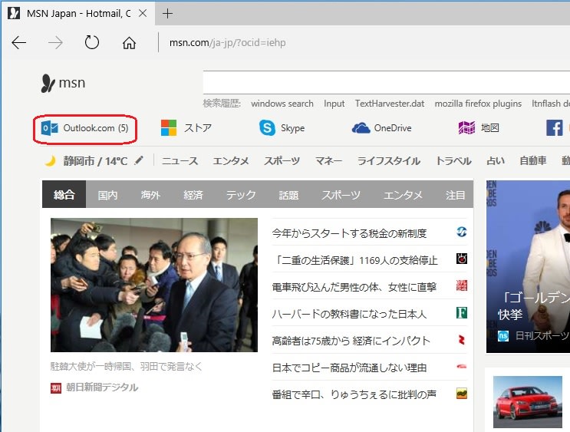Search history: windows search
This screenshot has height=432, width=570.
(282, 104)
